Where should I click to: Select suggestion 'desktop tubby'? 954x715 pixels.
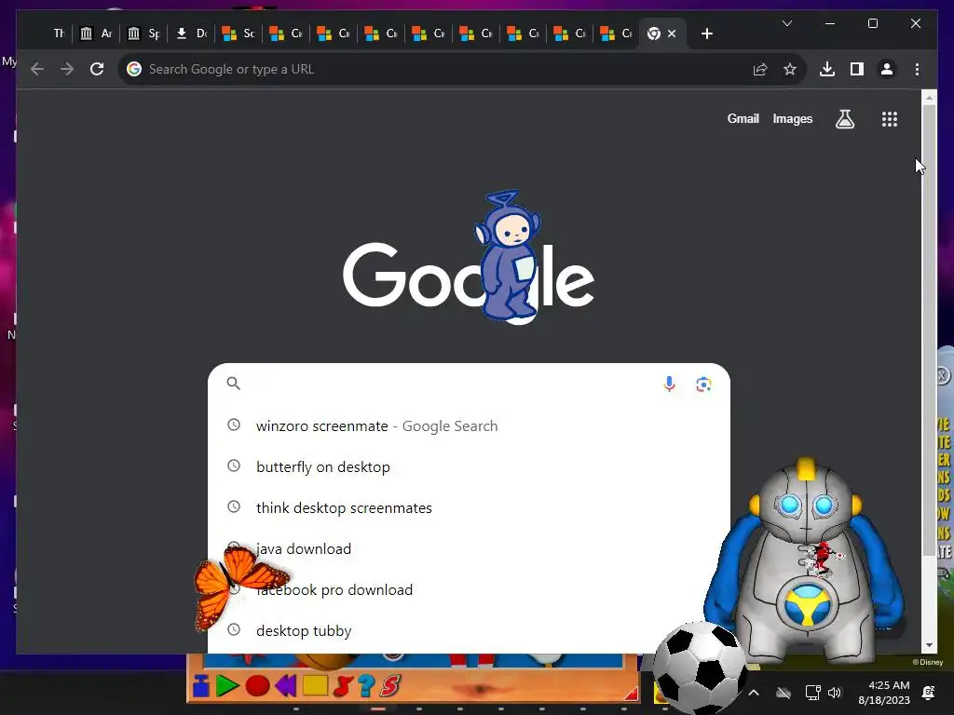[x=469, y=630]
